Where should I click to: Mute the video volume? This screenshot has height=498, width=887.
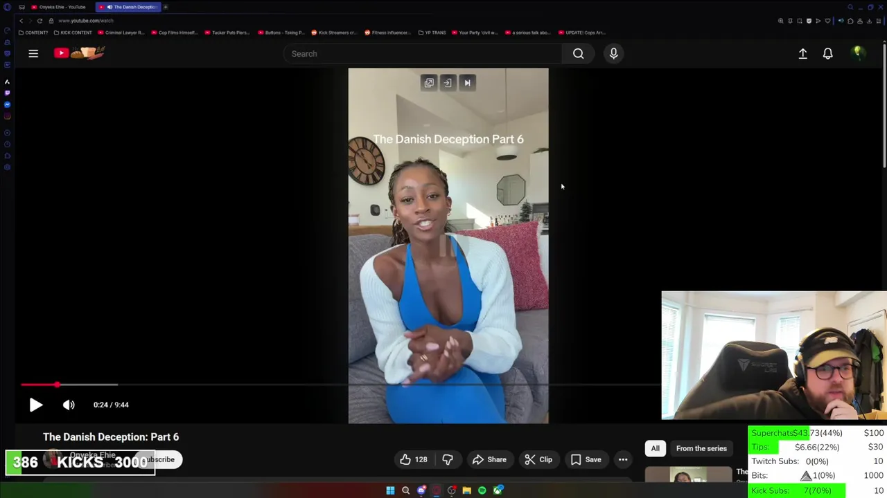(69, 405)
